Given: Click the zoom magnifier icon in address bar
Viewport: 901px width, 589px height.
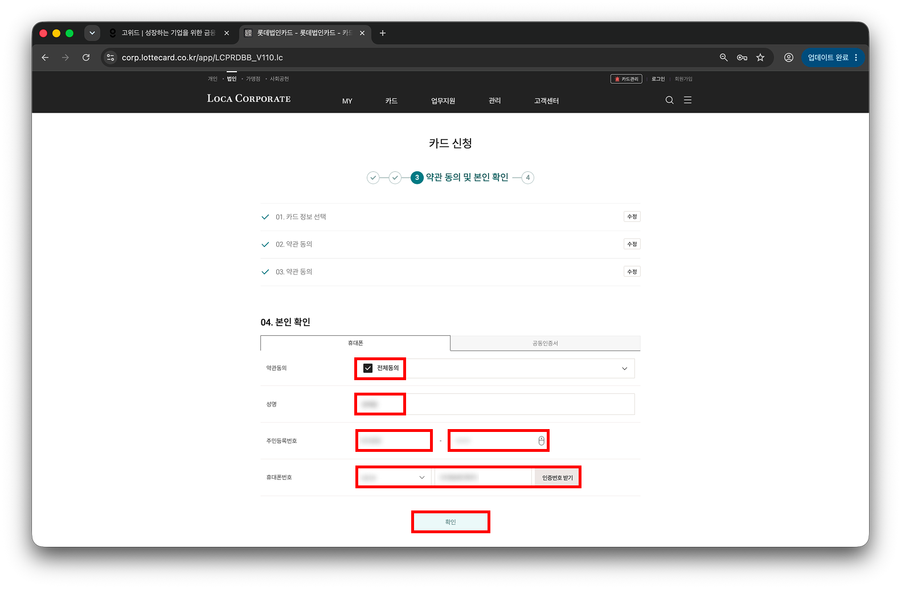Looking at the screenshot, I should [x=724, y=57].
